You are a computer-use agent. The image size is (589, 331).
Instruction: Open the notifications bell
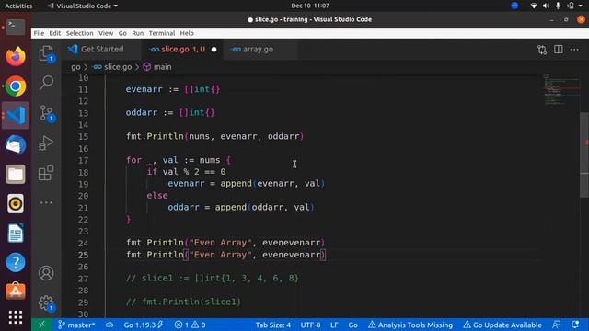(575, 325)
